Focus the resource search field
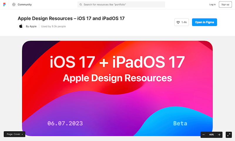The image size is (235, 141). tap(121, 4)
